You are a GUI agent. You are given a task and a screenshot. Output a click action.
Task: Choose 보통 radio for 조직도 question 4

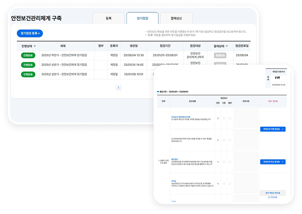pyautogui.click(x=224, y=183)
